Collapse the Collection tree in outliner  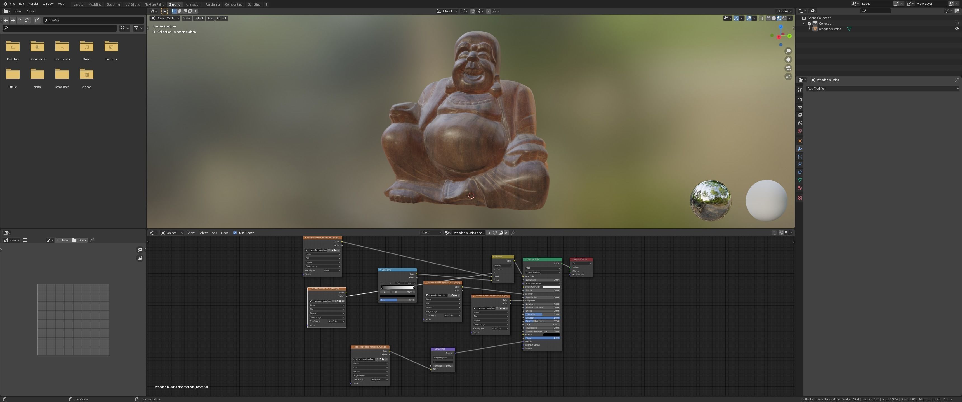pos(804,23)
